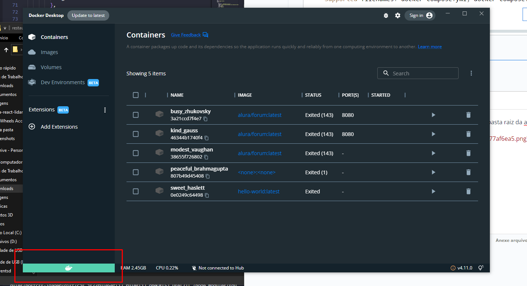The height and width of the screenshot is (286, 527).
Task: Sort containers by the NAME column
Action: tap(177, 95)
